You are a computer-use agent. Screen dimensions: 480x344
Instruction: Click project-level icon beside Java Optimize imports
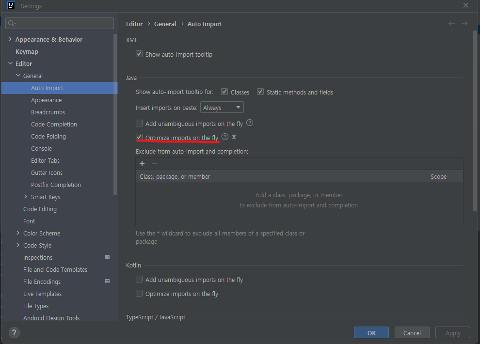pyautogui.click(x=234, y=137)
